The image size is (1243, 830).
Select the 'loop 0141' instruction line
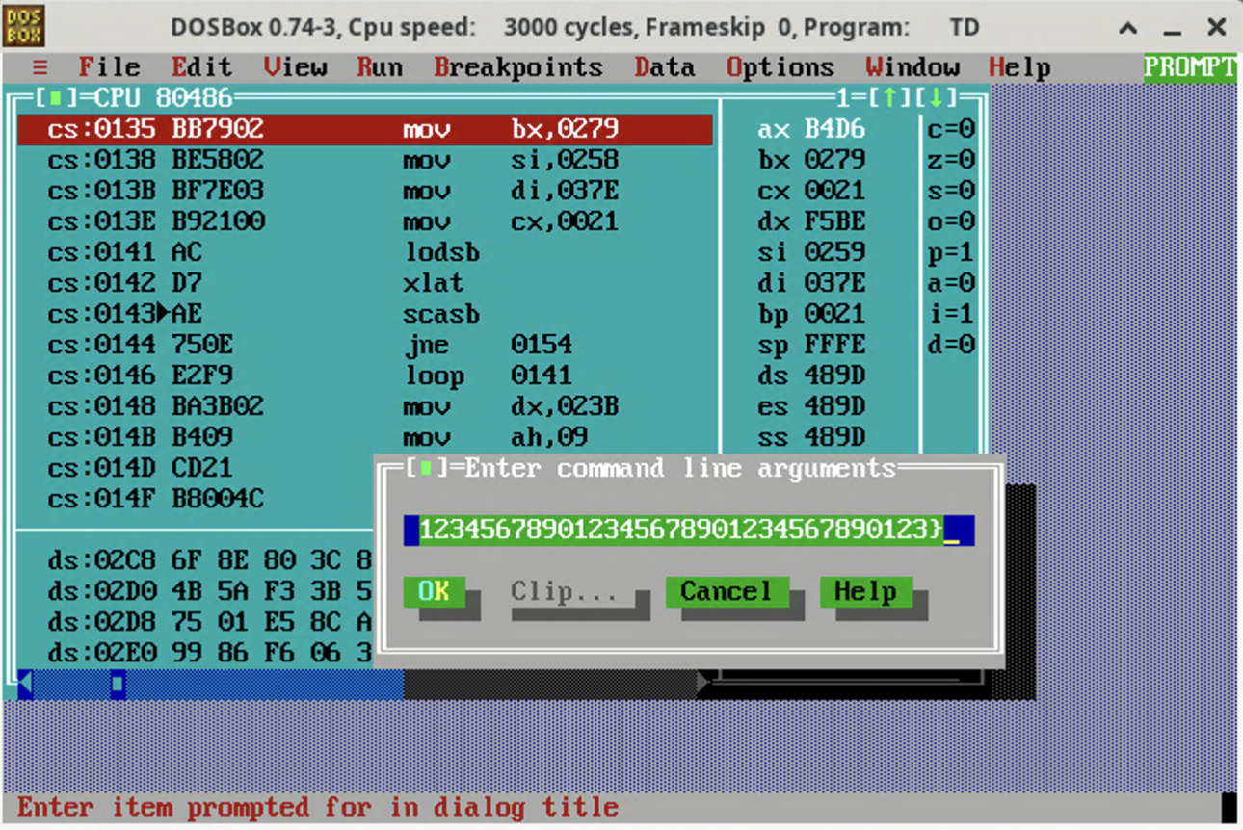tap(365, 376)
